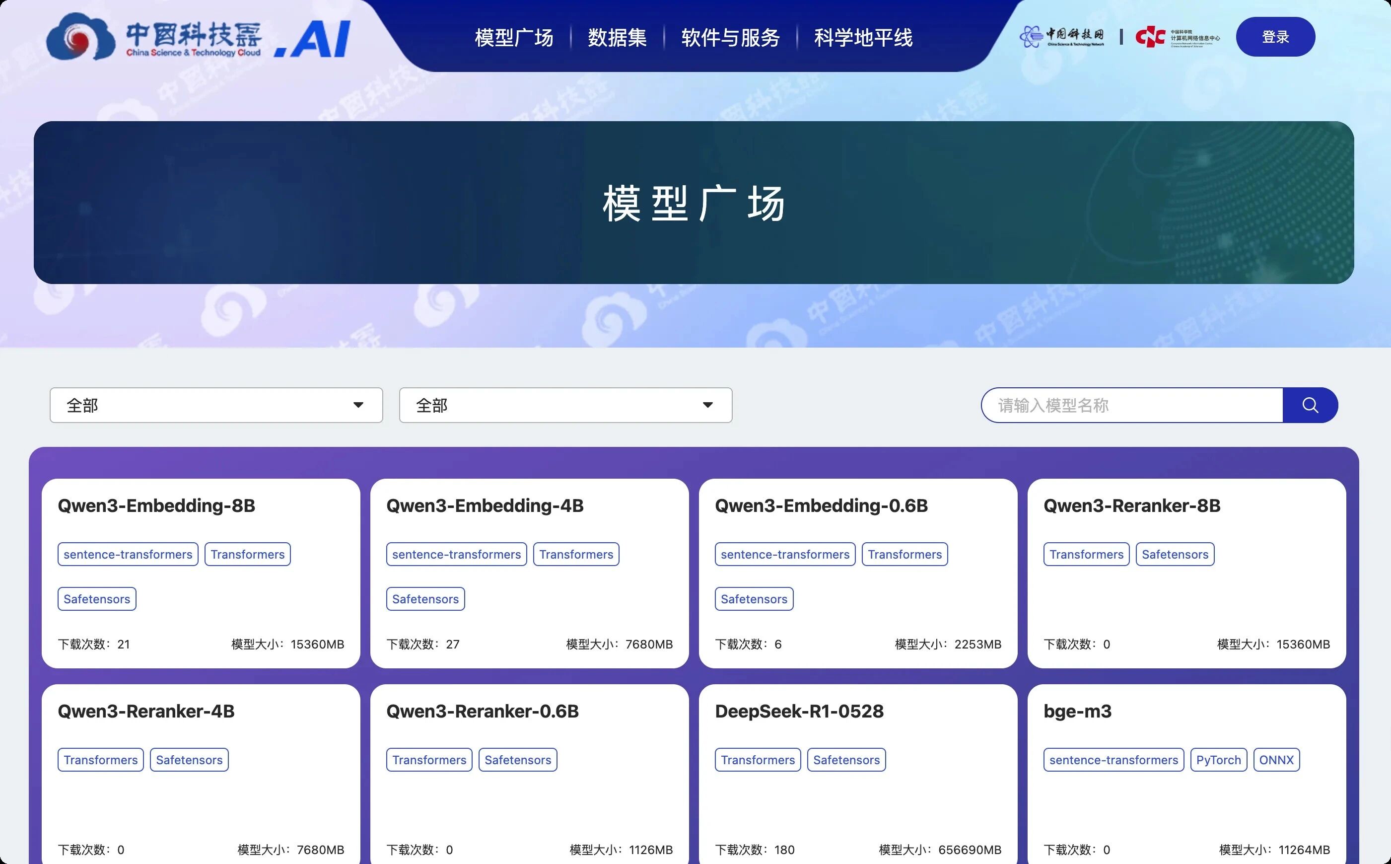Image resolution: width=1391 pixels, height=864 pixels.
Task: Open the bge-m3 model card
Action: point(1186,774)
